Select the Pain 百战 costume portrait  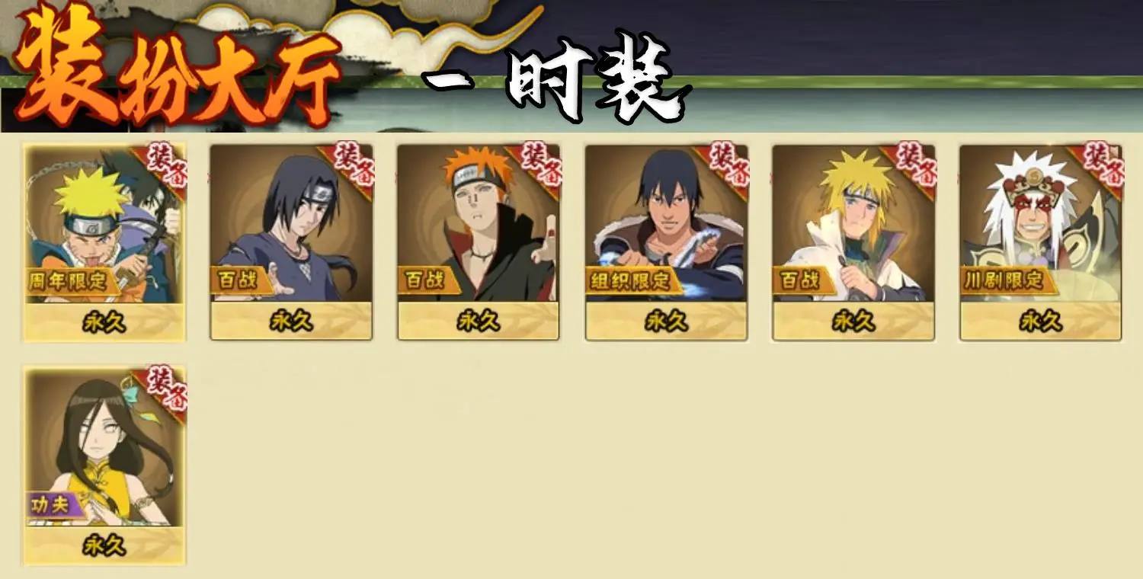tap(479, 224)
